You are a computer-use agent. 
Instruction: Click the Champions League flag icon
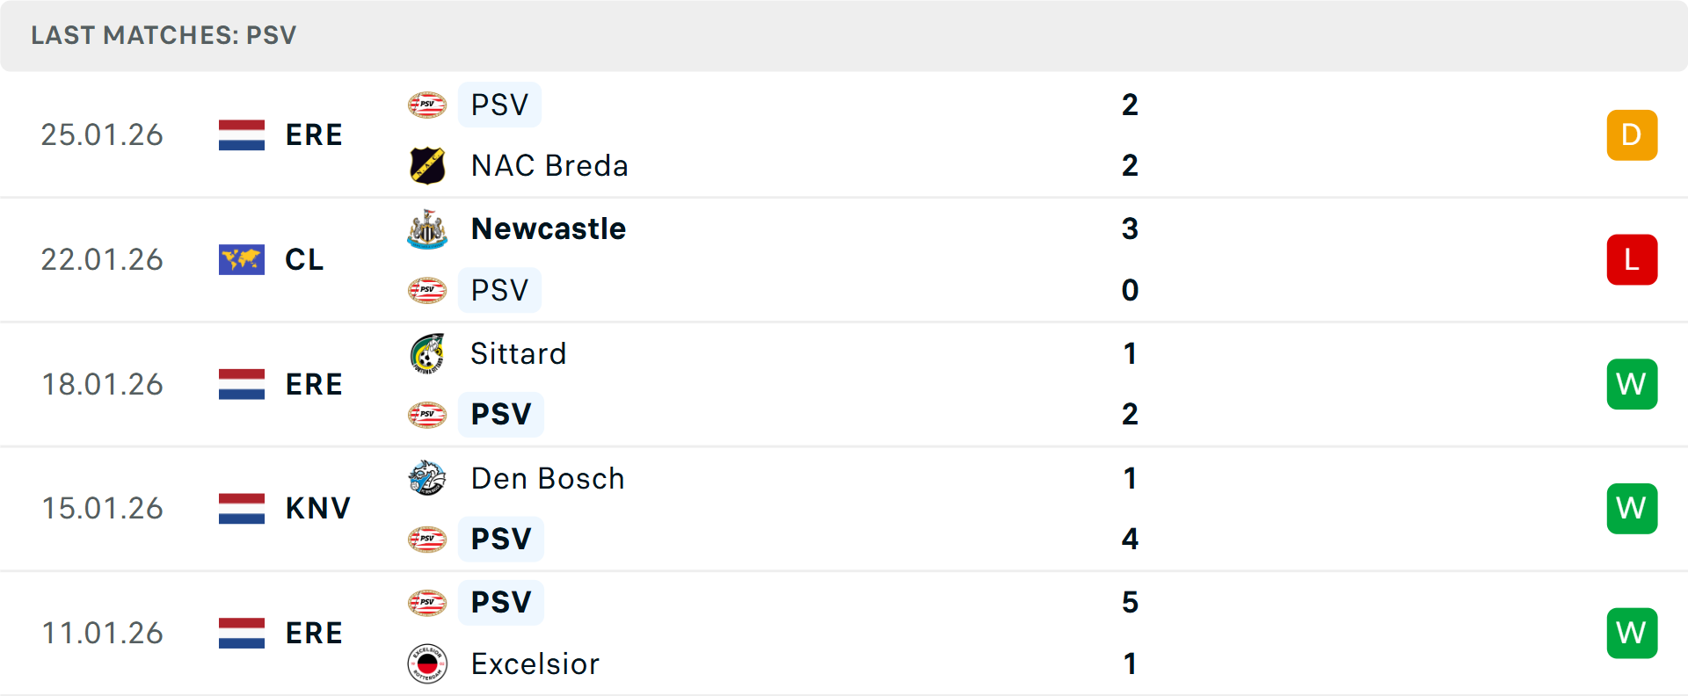click(x=241, y=259)
